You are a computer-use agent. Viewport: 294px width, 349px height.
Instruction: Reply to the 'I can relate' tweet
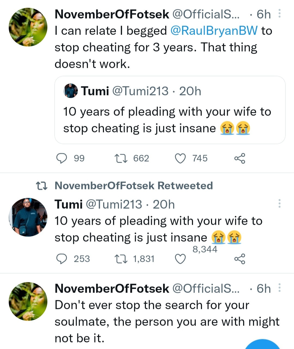pos(62,158)
